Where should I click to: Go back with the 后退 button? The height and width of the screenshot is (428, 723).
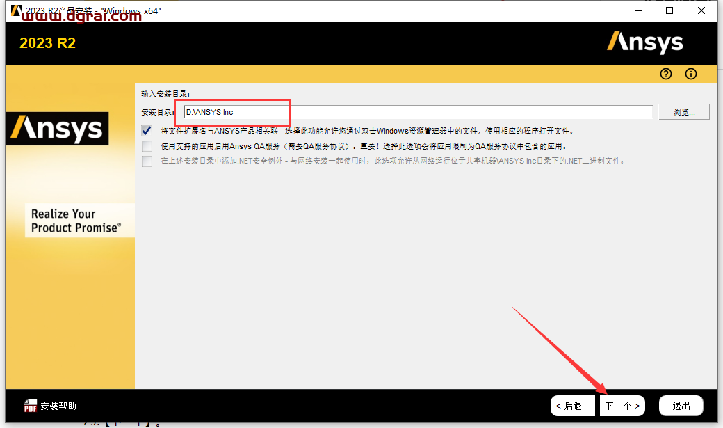[572, 406]
